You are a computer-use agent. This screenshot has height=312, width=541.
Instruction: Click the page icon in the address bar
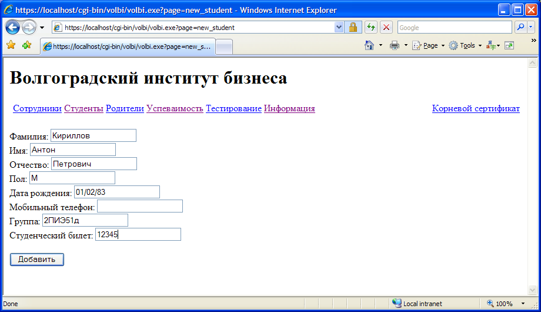pyautogui.click(x=58, y=27)
